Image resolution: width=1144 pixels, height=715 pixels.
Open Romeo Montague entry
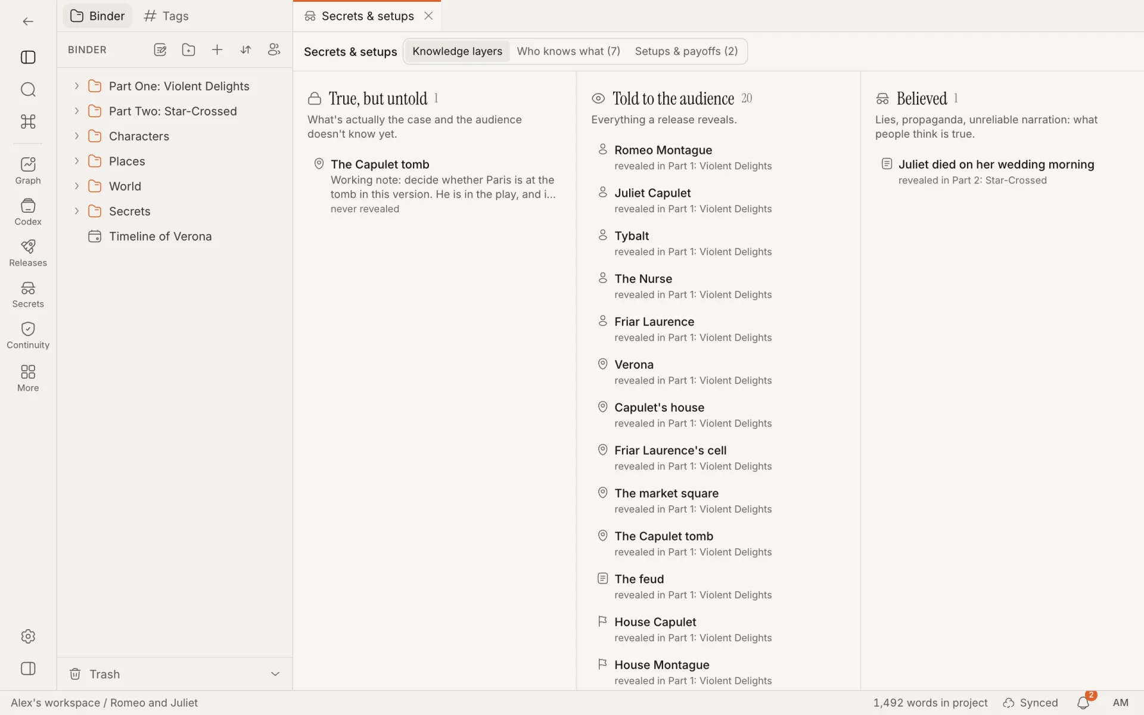point(718,157)
